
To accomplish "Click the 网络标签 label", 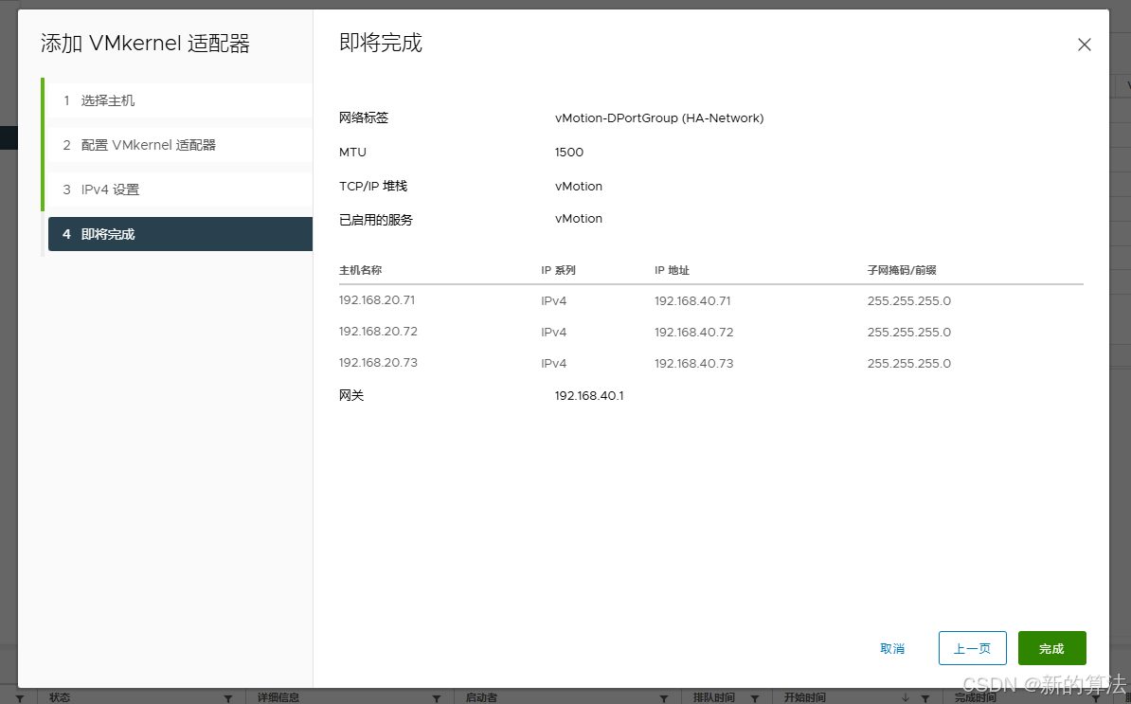I will pyautogui.click(x=364, y=117).
